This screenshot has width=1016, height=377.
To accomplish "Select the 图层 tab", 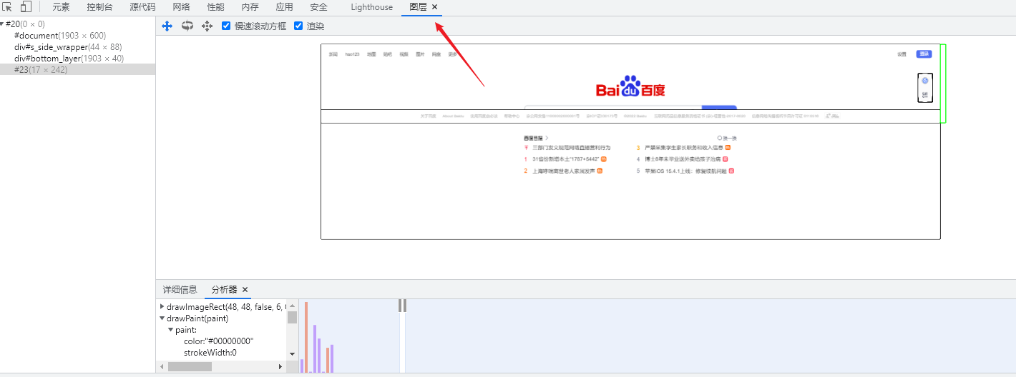I will coord(418,7).
